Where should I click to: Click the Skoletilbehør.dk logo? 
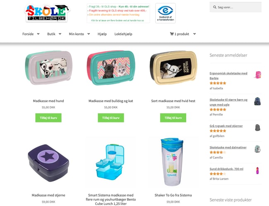point(47,13)
